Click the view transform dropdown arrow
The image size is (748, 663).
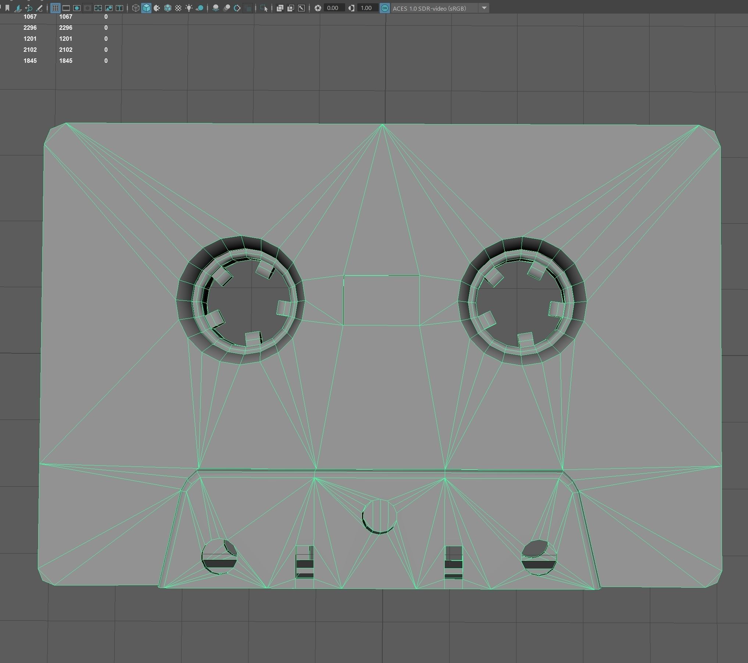point(484,8)
